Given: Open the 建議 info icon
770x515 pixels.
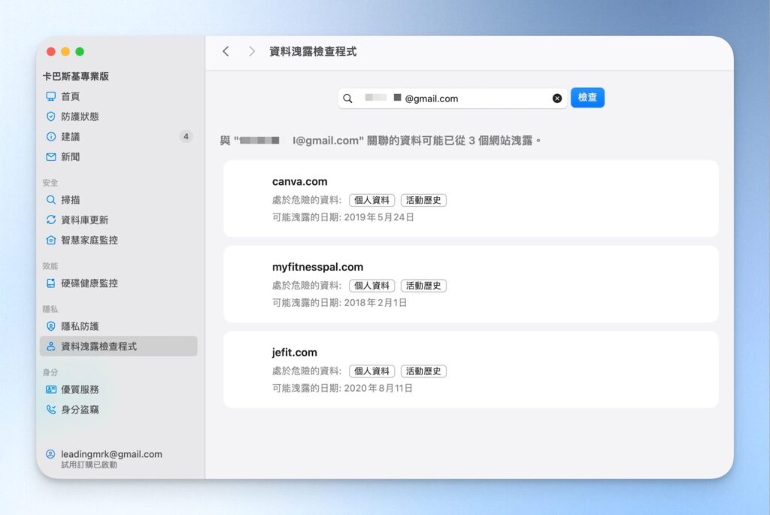Looking at the screenshot, I should [50, 137].
